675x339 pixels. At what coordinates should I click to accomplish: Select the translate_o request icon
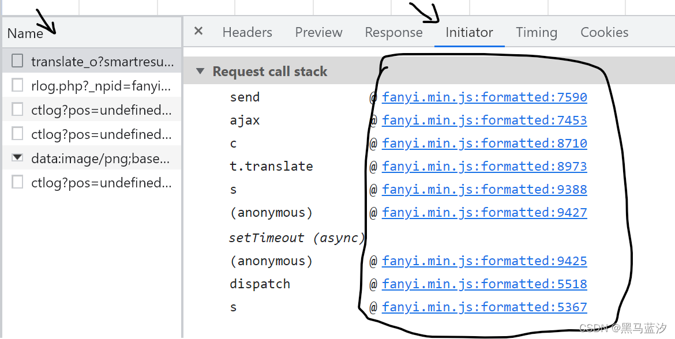pyautogui.click(x=17, y=61)
